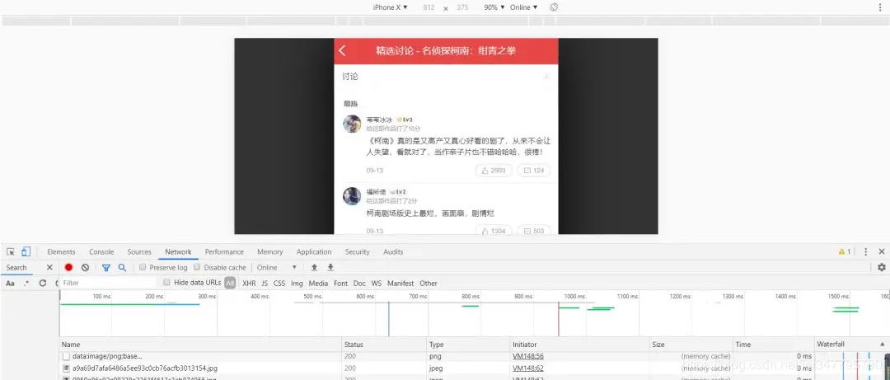The width and height of the screenshot is (890, 380).
Task: Edit the device height value 375
Action: point(462,7)
